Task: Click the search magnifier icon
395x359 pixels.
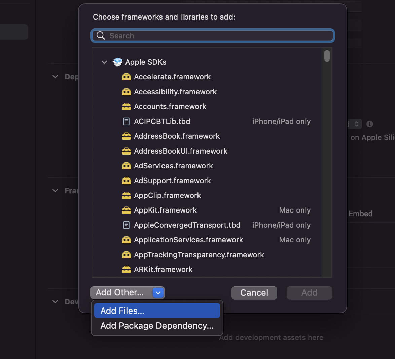Action: click(x=101, y=36)
